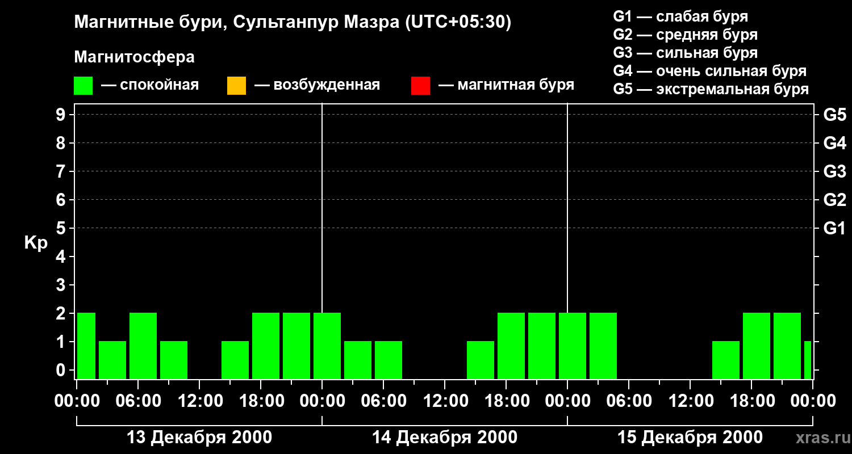Click the '12:00' time label under 14 Декабря
Image resolution: width=852 pixels, height=454 pixels.
pos(445,401)
